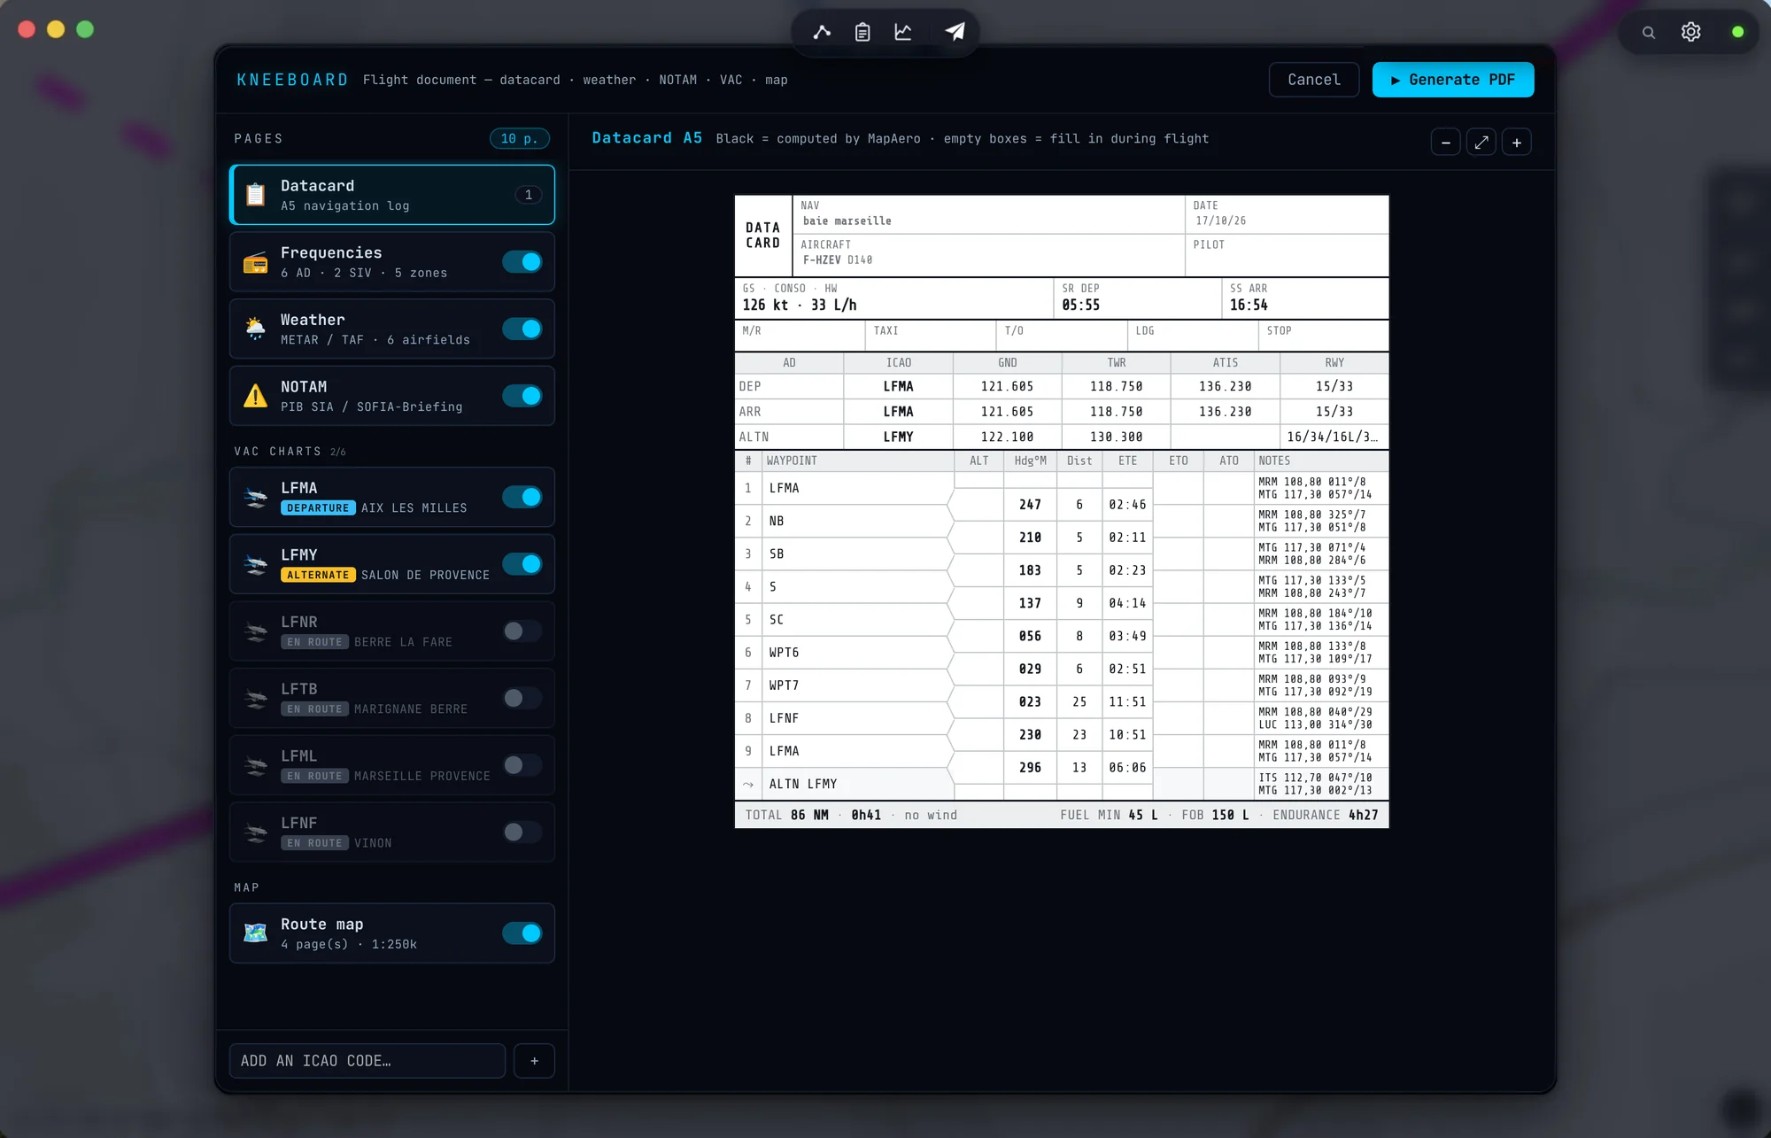
Task: Enable LFNR Berre La Fare chart
Action: tap(522, 631)
